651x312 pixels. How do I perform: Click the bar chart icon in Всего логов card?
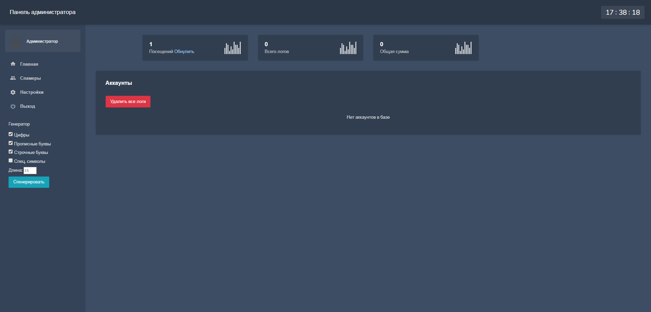(348, 48)
